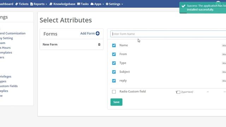Click the Tickets tag icon in the navbar
226x127 pixels.
(17, 4)
